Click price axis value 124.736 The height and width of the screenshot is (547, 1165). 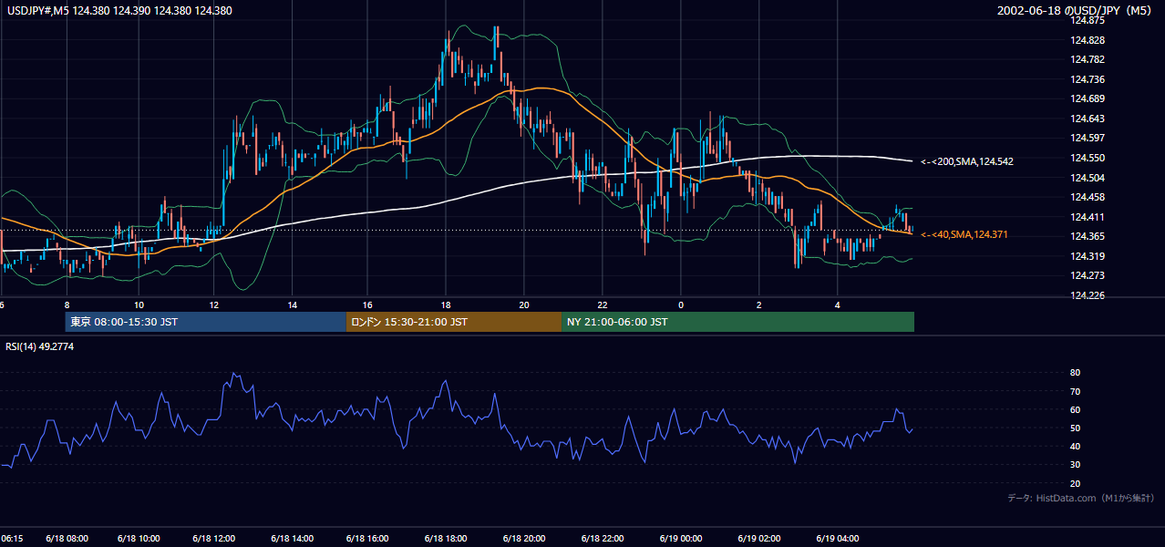pyautogui.click(x=1087, y=79)
